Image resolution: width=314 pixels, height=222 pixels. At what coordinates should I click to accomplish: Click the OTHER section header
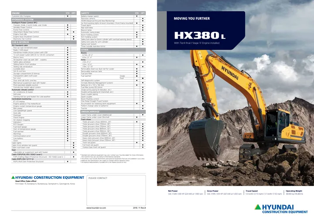click(113, 50)
